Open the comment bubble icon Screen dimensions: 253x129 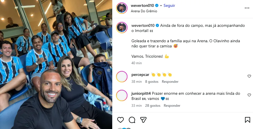point(132,120)
